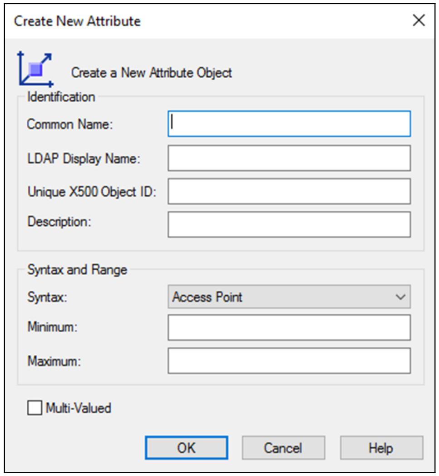This screenshot has width=439, height=476.
Task: Click the attribute object axes icon
Action: (35, 69)
